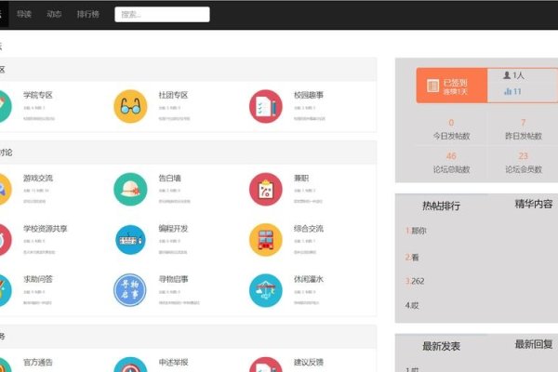Image resolution: width=558 pixels, height=372 pixels.
Task: Open the 动态 nav item
Action: point(54,14)
